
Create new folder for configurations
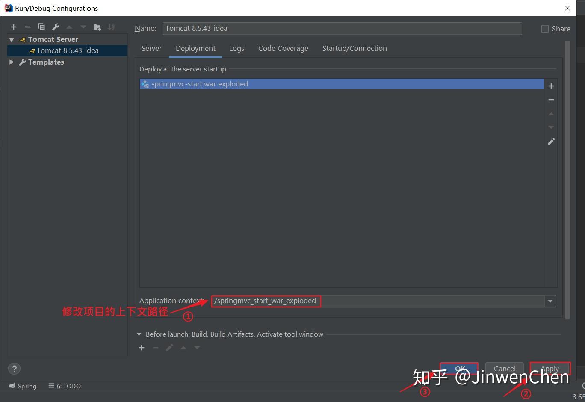(x=97, y=27)
